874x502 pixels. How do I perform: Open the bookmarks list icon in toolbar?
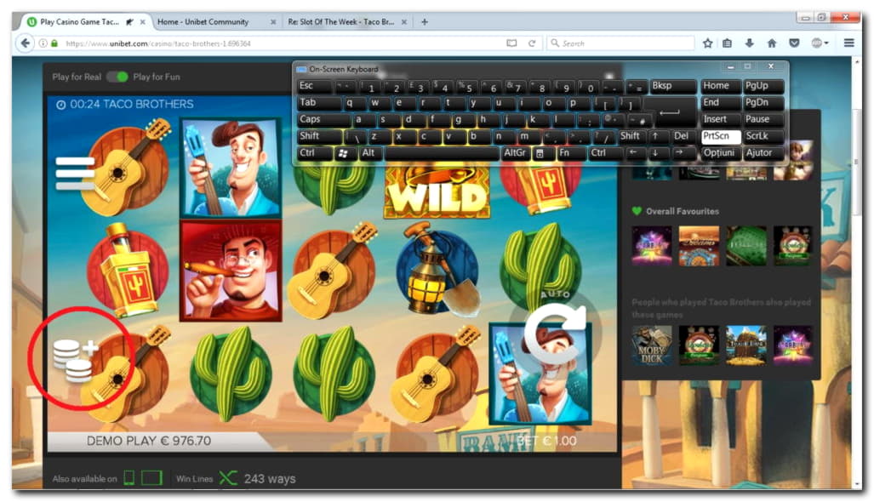(728, 43)
